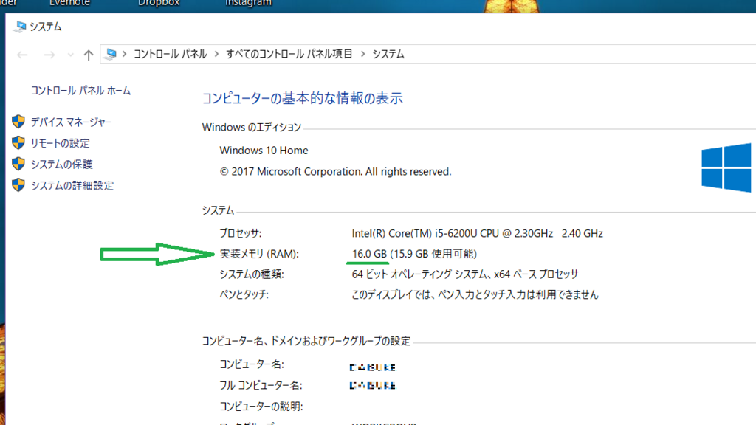Screen dimensions: 756x425
Task: Click プロセッサ label
Action: click(241, 233)
